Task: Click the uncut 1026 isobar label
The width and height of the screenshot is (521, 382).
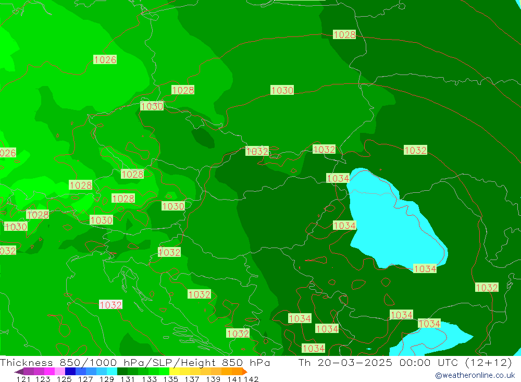Action: (105, 59)
